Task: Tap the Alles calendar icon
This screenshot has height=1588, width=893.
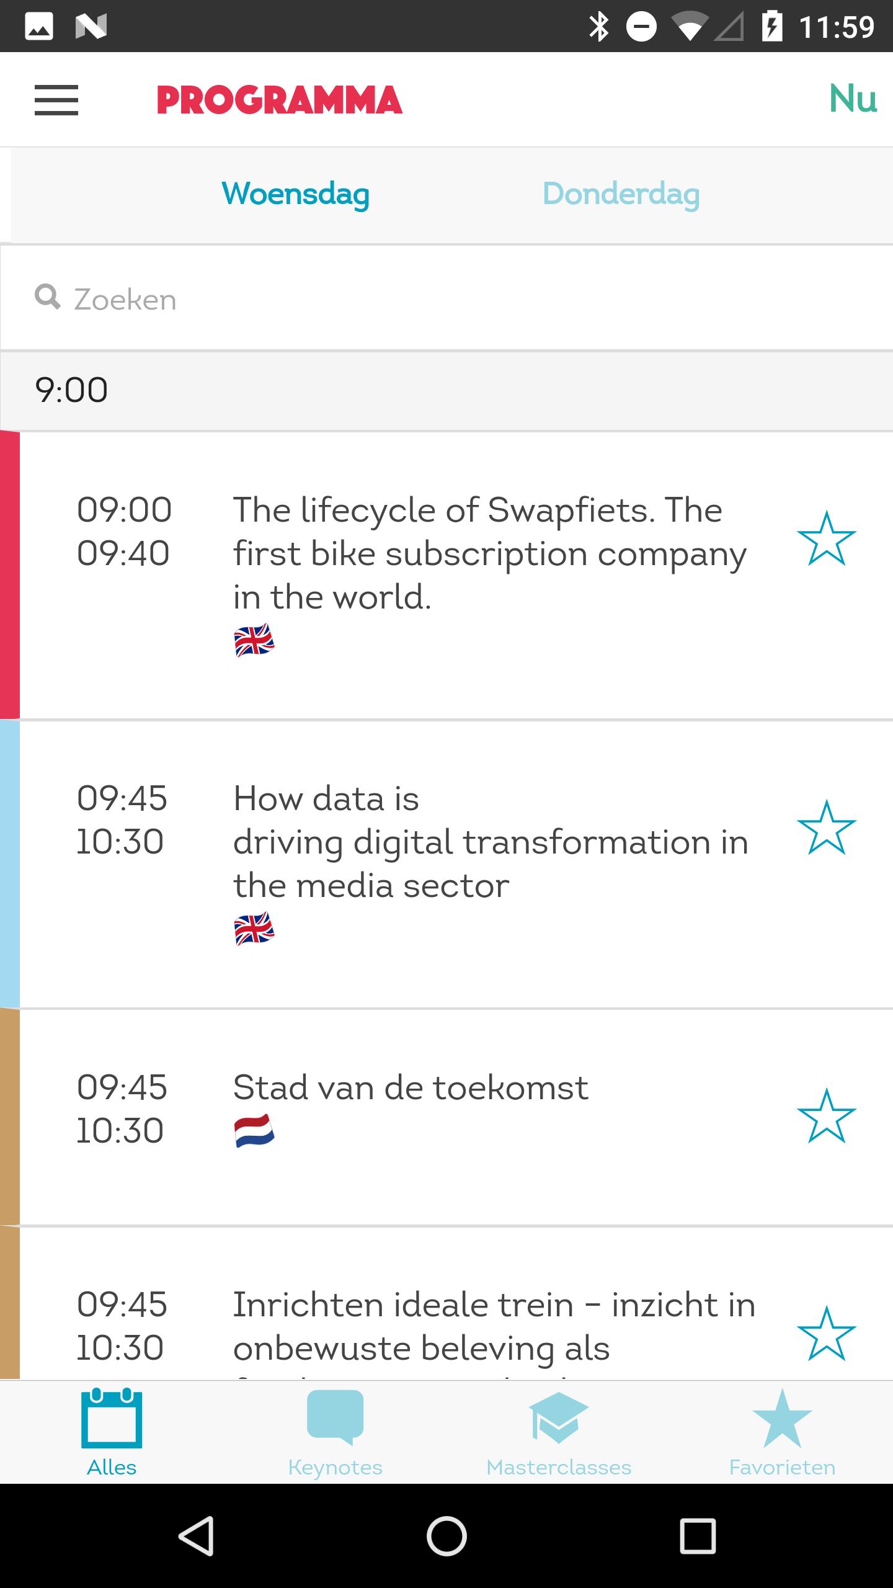Action: [112, 1419]
